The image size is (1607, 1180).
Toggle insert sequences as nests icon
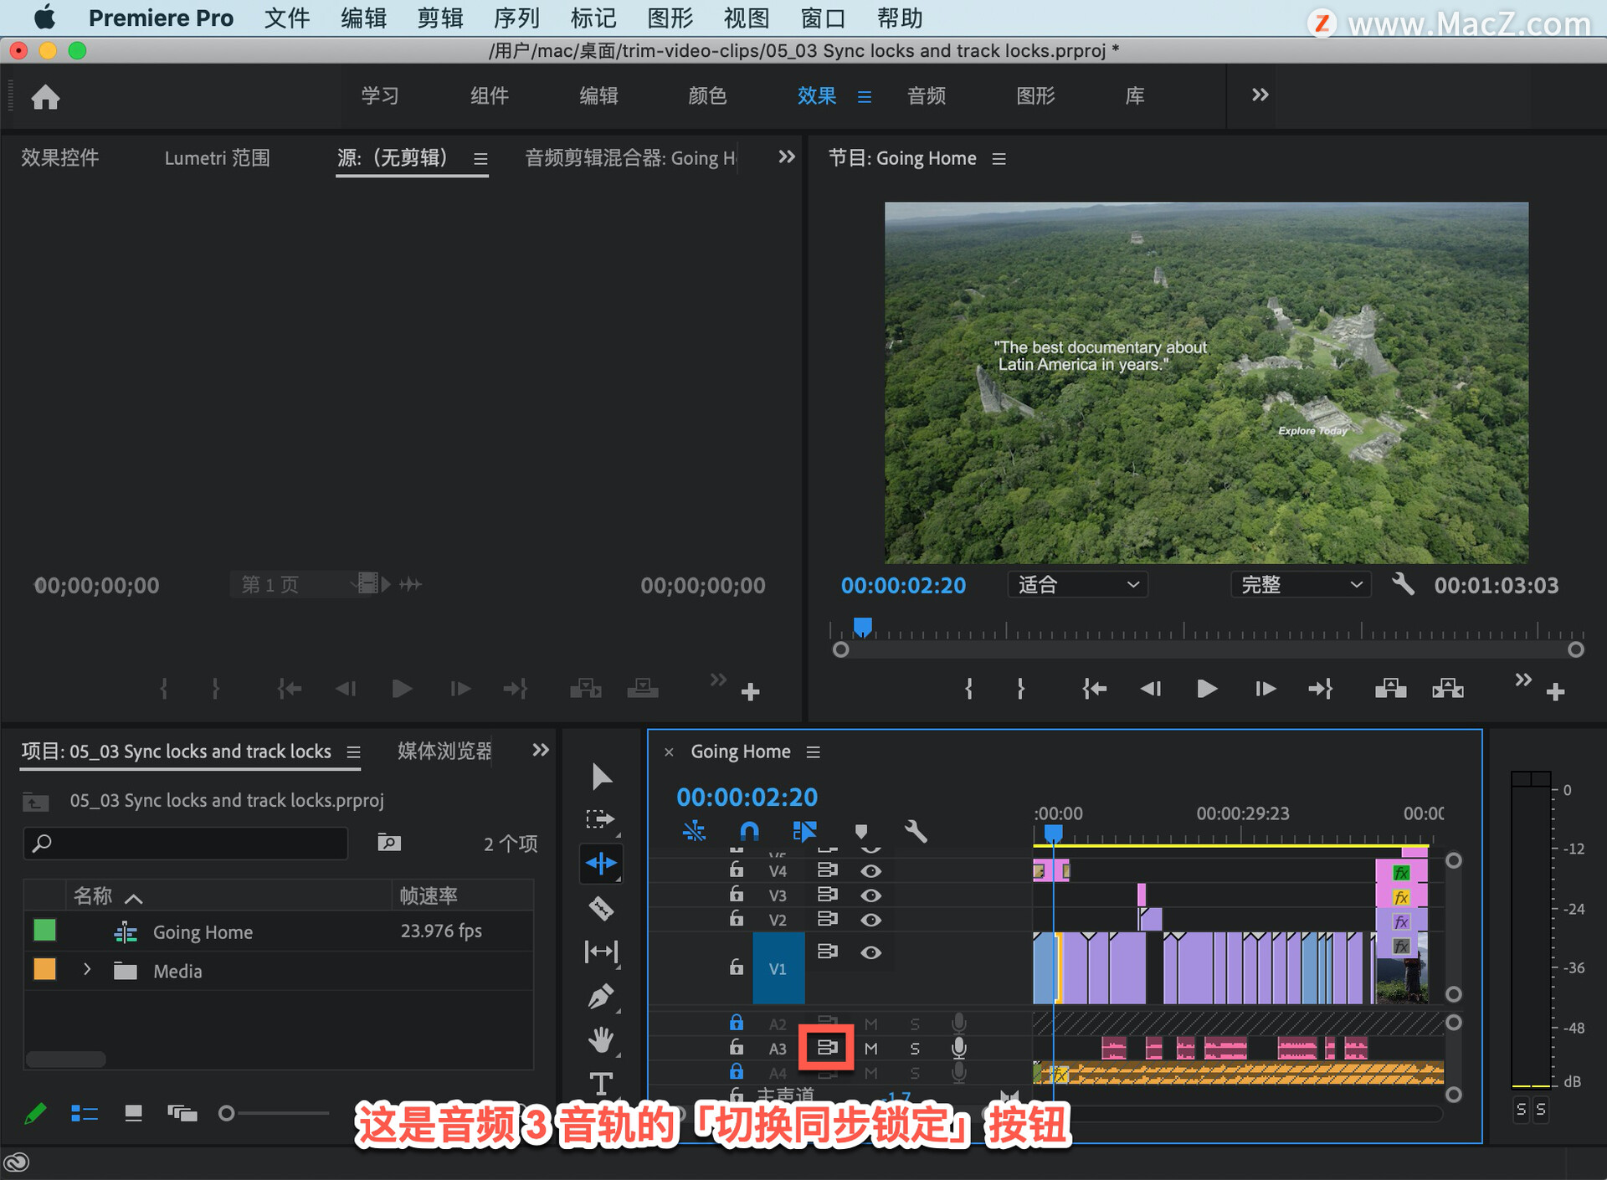694,831
